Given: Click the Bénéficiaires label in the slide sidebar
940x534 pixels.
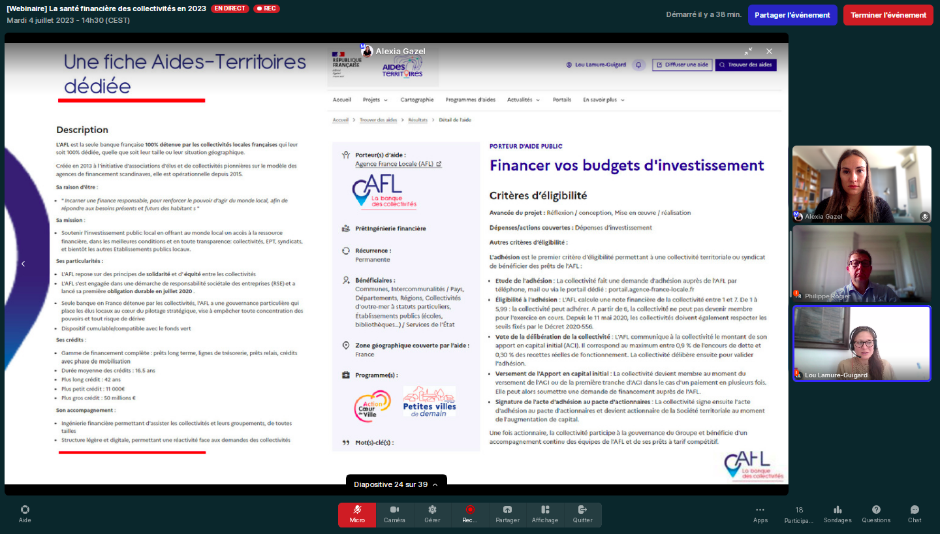Looking at the screenshot, I should click(x=375, y=279).
